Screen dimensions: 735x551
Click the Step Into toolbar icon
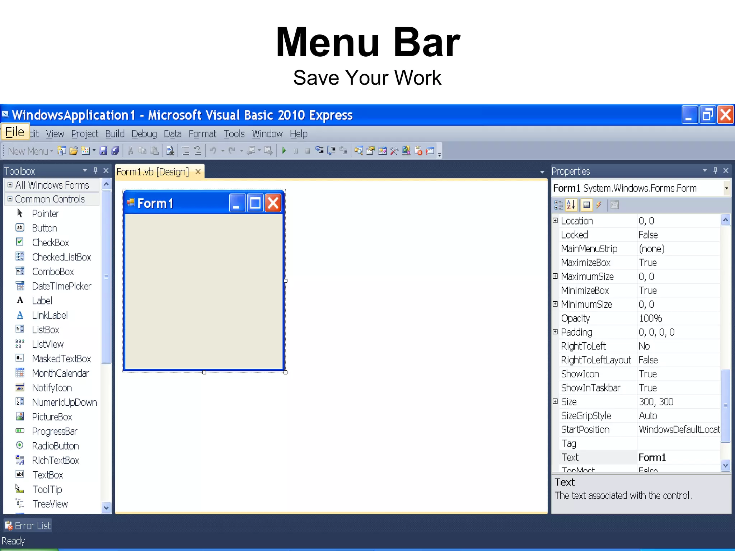319,151
